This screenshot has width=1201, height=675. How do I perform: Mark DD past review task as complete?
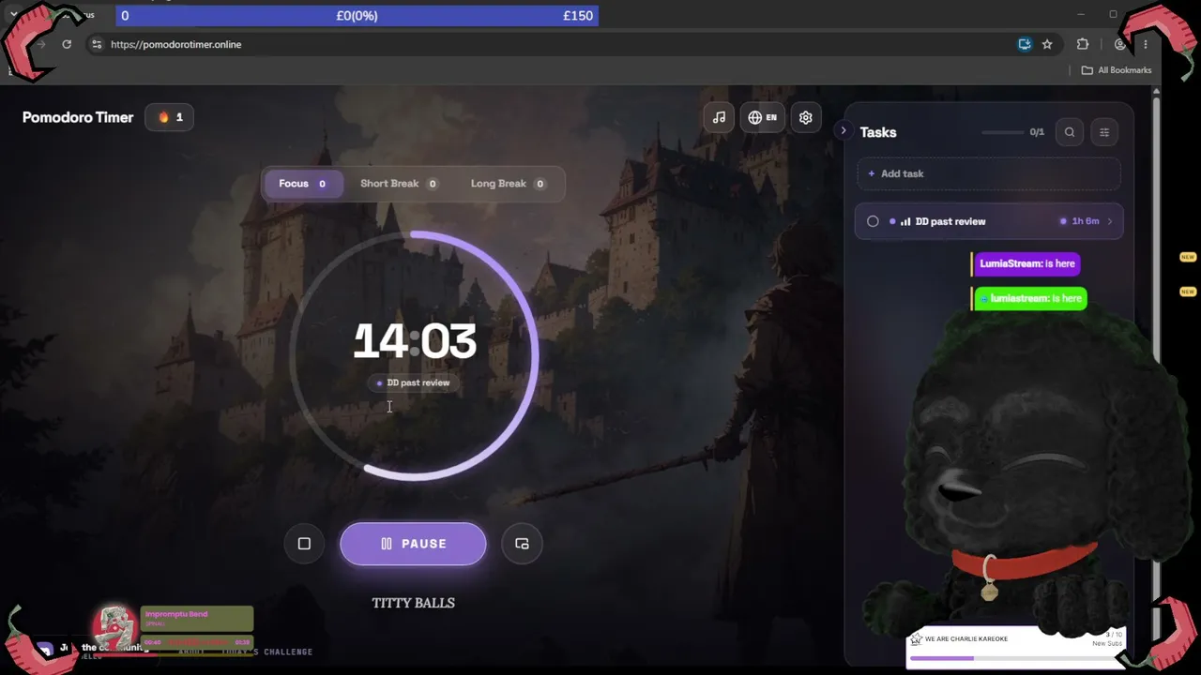[x=873, y=221]
